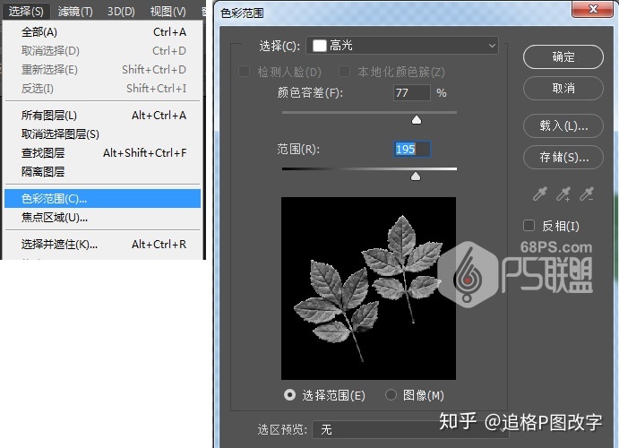Open the 视图(V) menu
Screen dimensions: 619x448
point(168,11)
